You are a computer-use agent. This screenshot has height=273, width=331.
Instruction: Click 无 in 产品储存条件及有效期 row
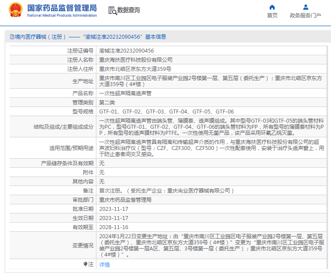pyautogui.click(x=102, y=163)
